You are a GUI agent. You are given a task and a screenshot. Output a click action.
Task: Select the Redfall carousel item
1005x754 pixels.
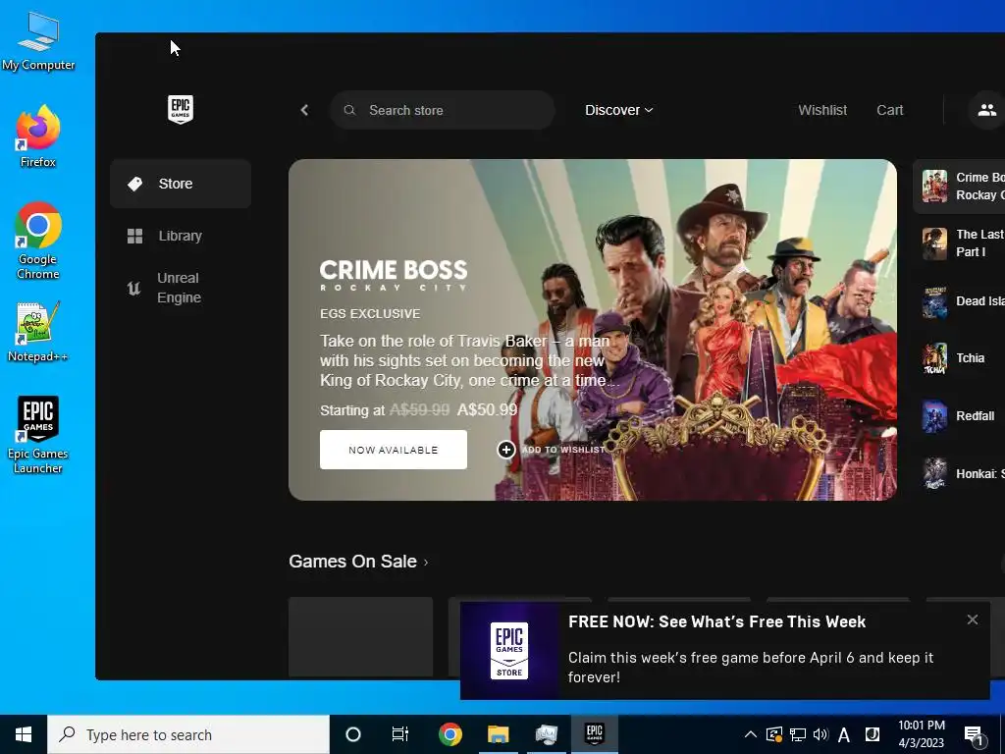click(958, 416)
